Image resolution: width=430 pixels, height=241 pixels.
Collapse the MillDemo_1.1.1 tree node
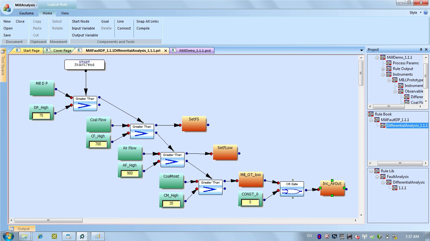tap(377, 57)
